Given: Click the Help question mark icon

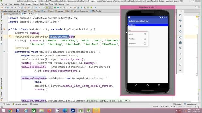Looking at the screenshot, I should click(95, 8).
